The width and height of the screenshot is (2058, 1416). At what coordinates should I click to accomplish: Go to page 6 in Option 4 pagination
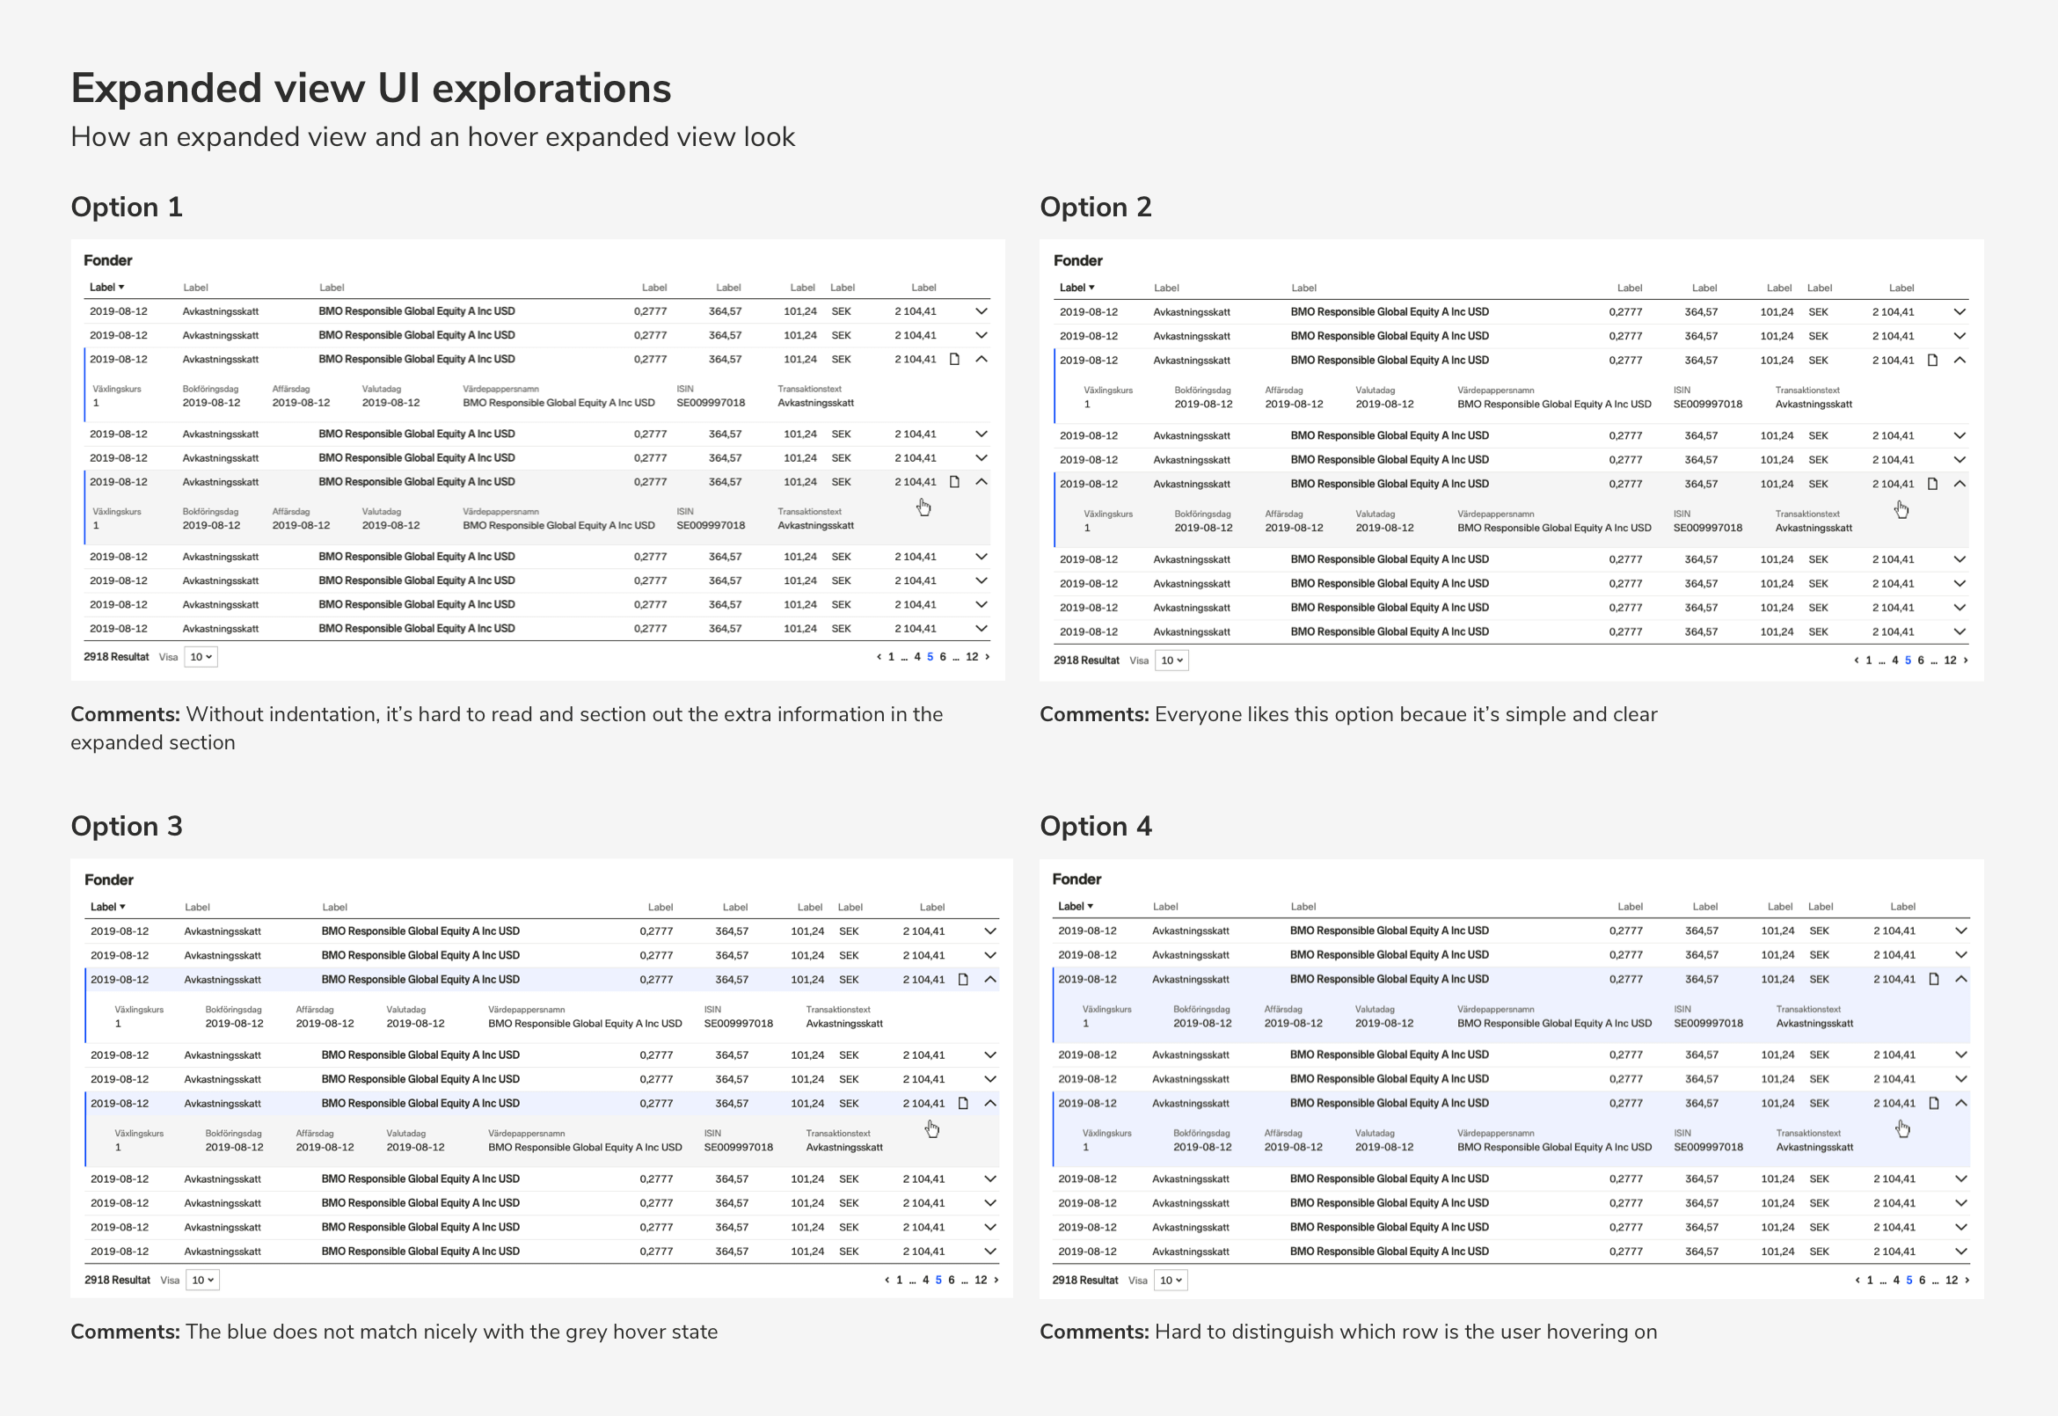(1923, 1281)
